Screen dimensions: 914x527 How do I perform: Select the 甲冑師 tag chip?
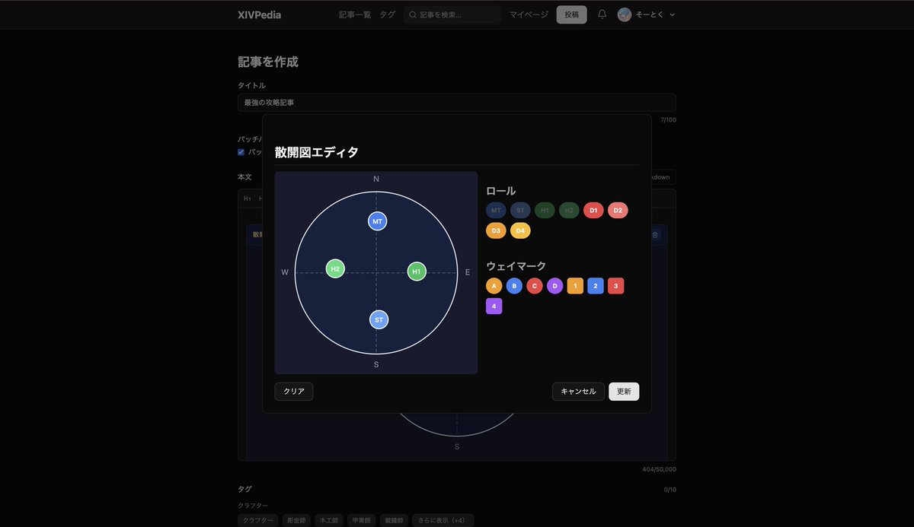click(362, 520)
